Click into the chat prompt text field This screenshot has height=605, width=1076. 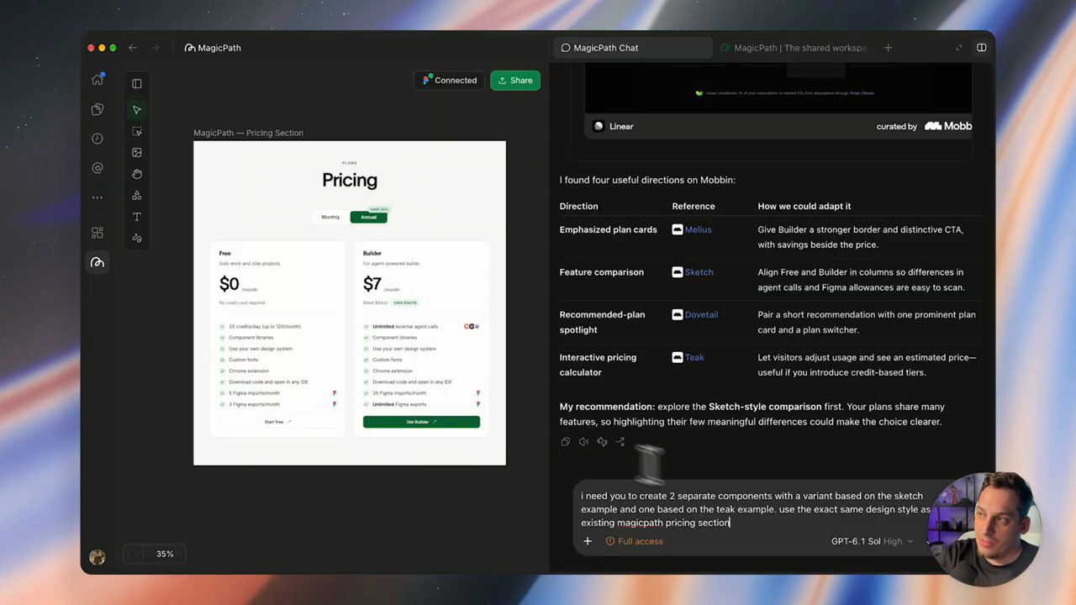point(755,509)
